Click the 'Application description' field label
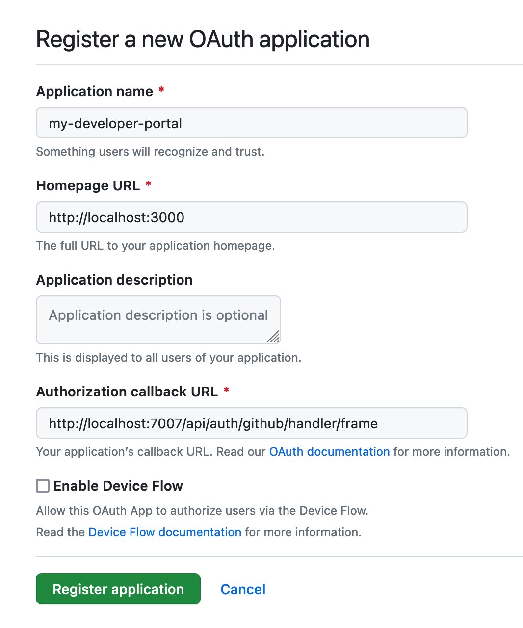The width and height of the screenshot is (523, 628). pyautogui.click(x=114, y=280)
